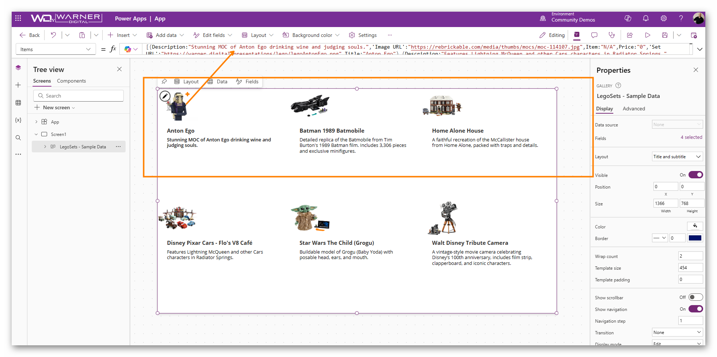Image resolution: width=717 pixels, height=357 pixels.
Task: Click the Share icon
Action: [x=630, y=35]
